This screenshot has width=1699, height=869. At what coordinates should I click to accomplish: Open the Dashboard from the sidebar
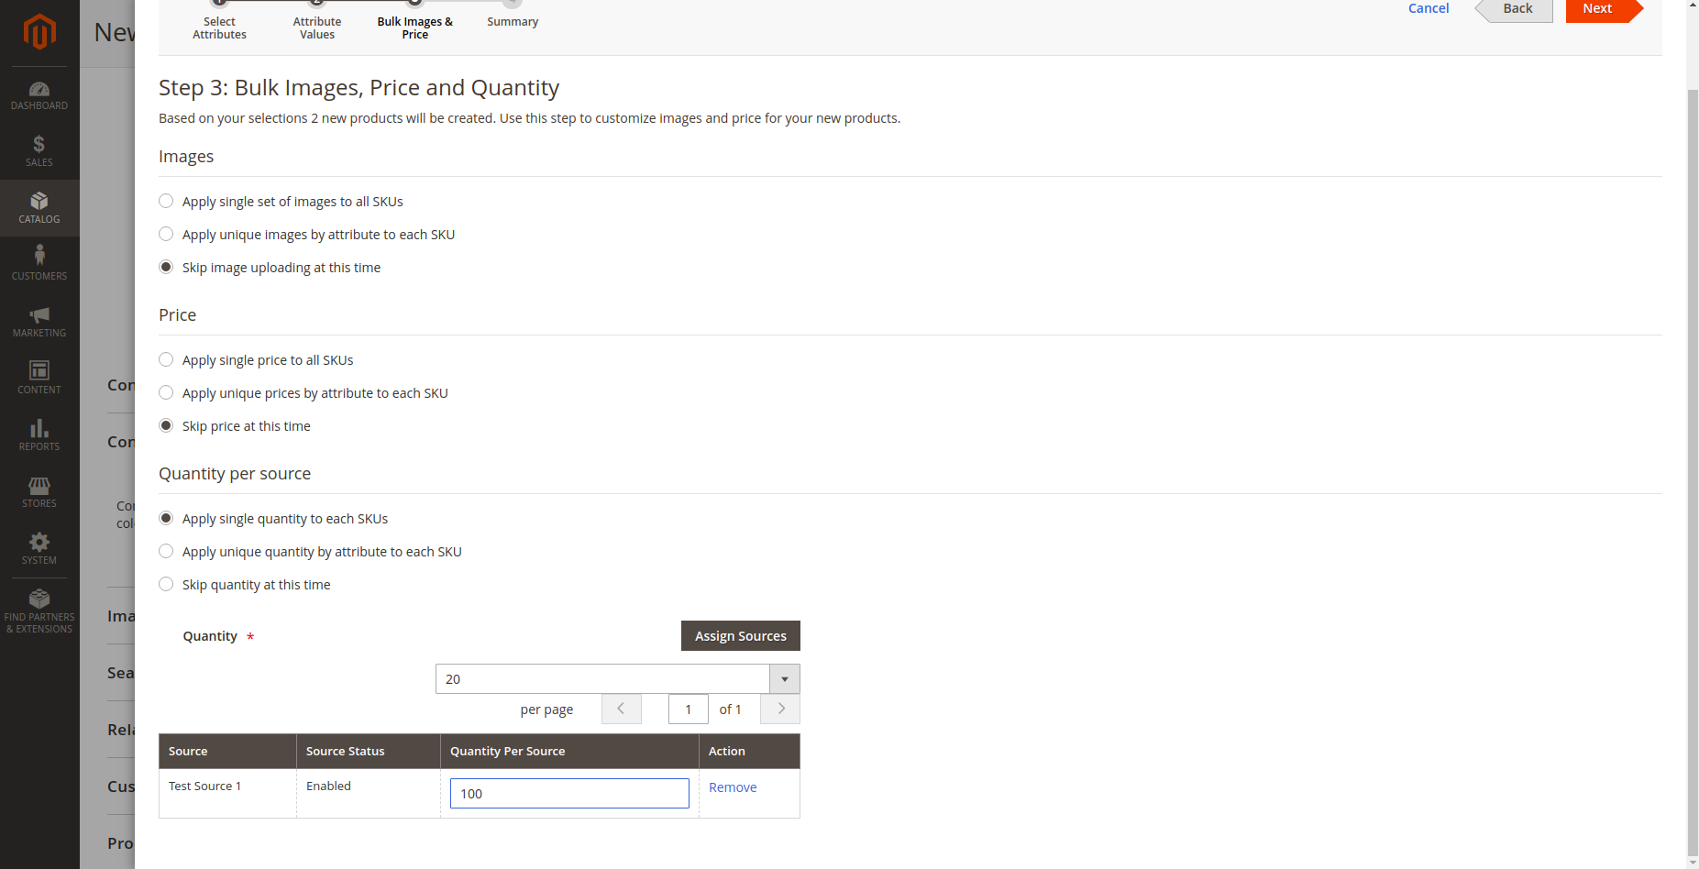(x=39, y=94)
